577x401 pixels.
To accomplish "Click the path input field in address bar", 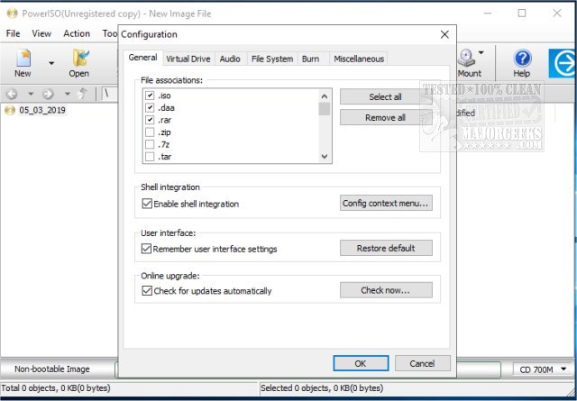I will click(109, 94).
